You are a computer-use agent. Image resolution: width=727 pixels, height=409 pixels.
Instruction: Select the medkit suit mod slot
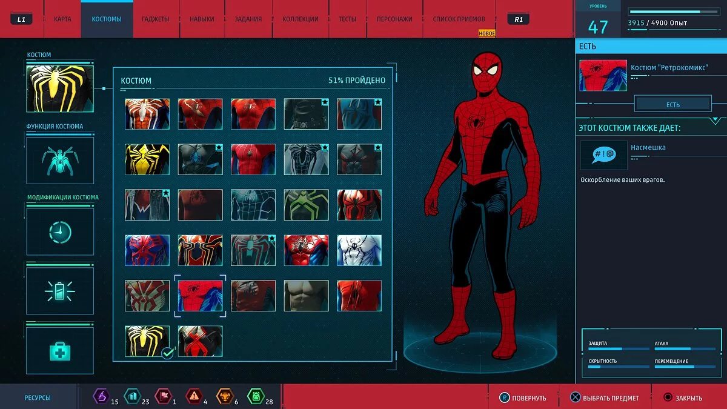pos(60,351)
